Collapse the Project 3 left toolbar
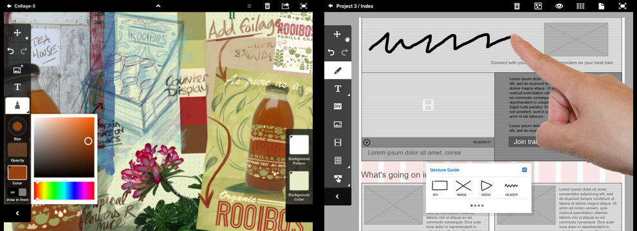 tap(338, 196)
